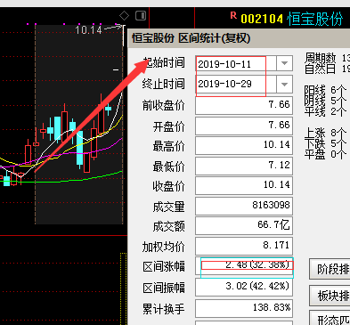
Task: Click the turnover volume field 8163098
Action: (x=244, y=206)
